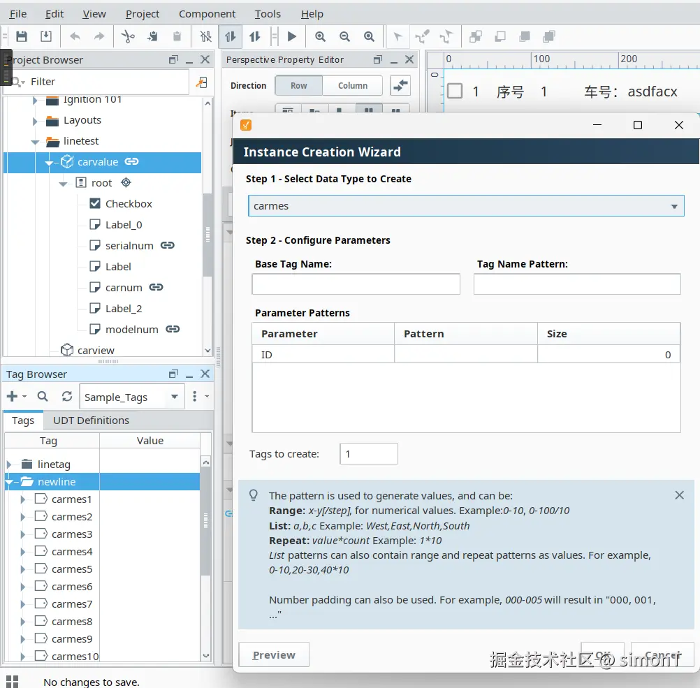Click the Undo arrow icon
This screenshot has width=700, height=688.
(75, 36)
